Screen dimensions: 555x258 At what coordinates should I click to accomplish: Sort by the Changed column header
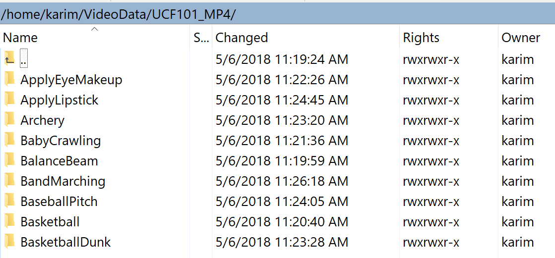click(242, 38)
